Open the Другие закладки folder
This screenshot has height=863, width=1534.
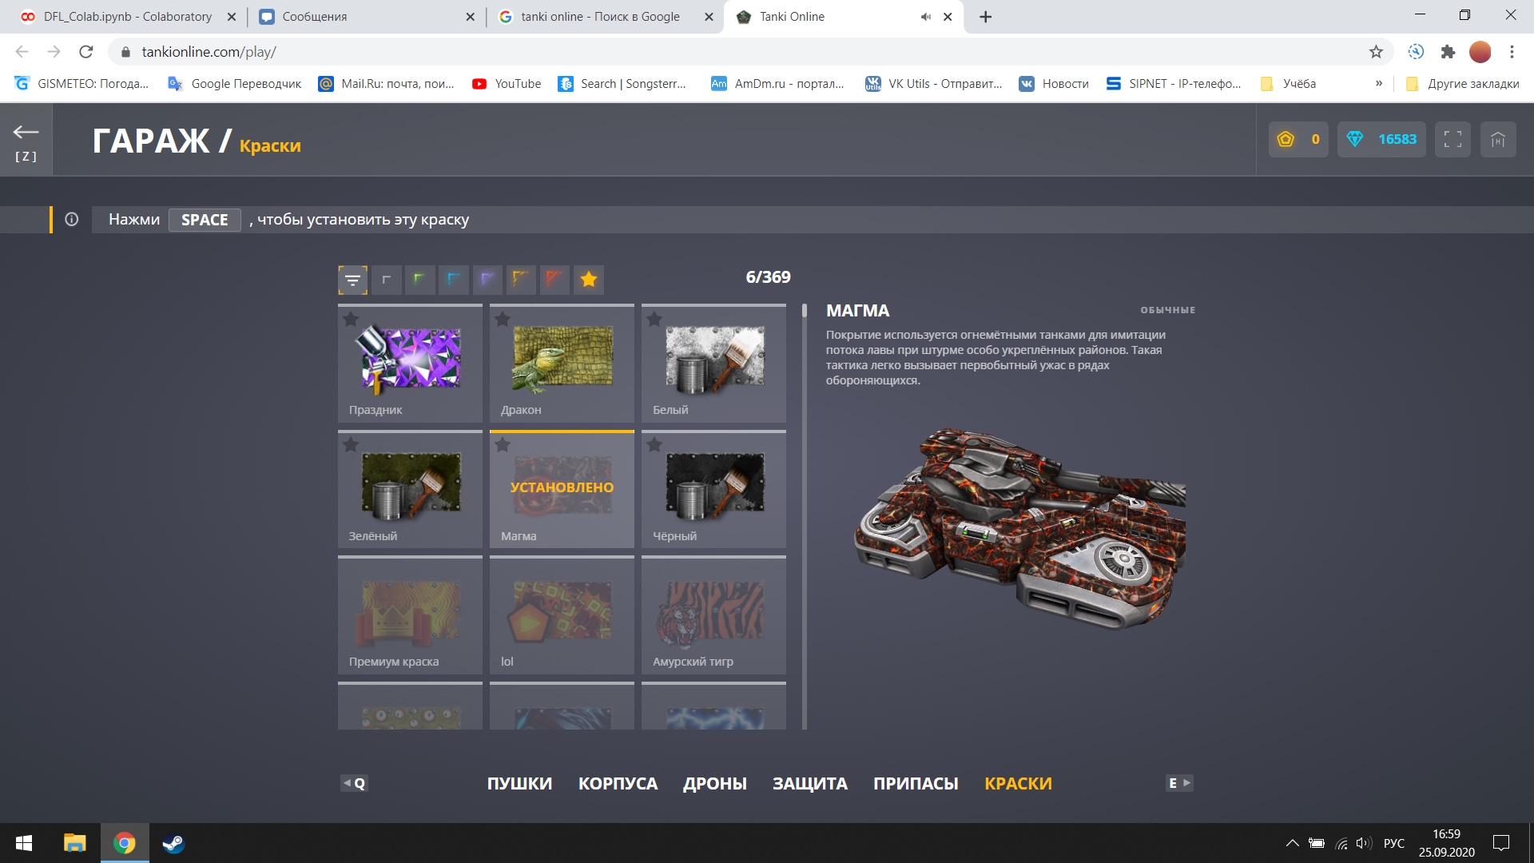pos(1462,84)
